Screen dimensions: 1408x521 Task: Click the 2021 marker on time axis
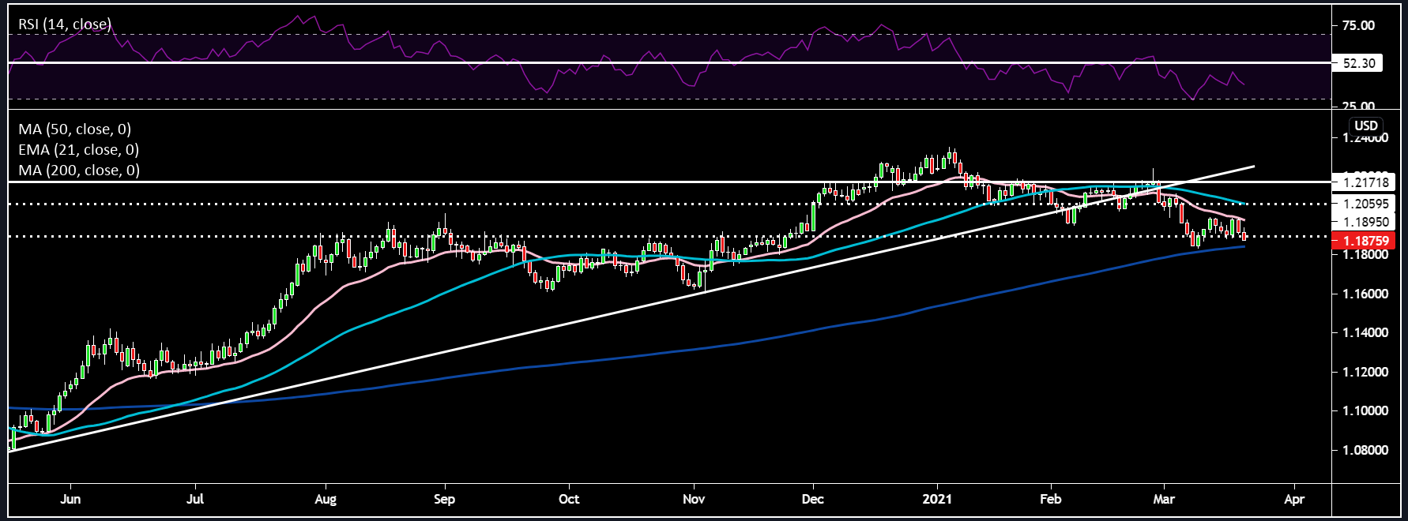click(x=938, y=499)
